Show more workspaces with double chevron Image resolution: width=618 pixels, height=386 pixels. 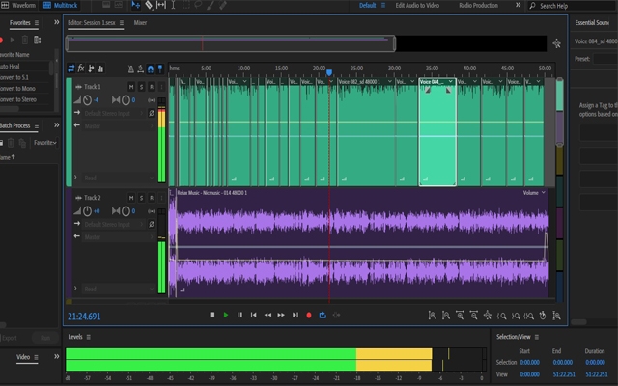pos(518,5)
